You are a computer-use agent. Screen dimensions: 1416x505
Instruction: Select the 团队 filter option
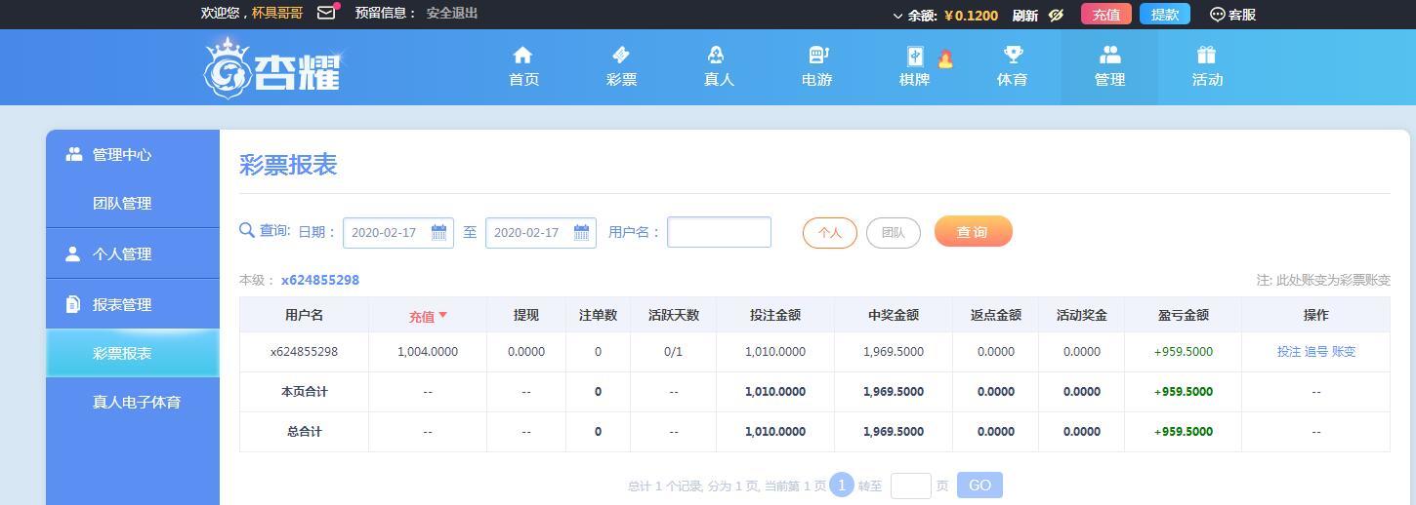[894, 233]
